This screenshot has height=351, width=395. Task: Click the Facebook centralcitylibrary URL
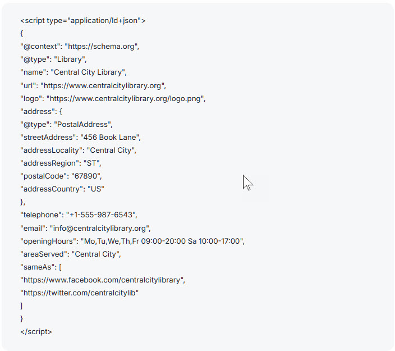(x=102, y=280)
